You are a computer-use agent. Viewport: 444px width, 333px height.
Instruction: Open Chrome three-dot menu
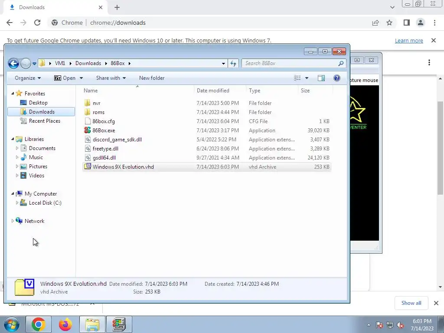pyautogui.click(x=434, y=23)
